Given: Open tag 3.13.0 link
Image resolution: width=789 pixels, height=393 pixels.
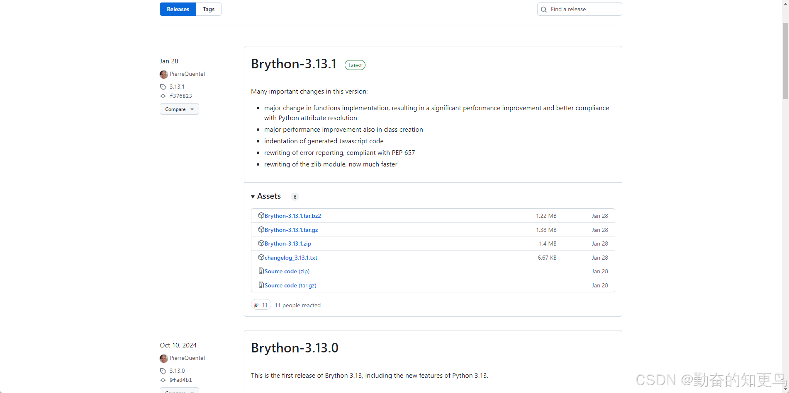Looking at the screenshot, I should 177,371.
